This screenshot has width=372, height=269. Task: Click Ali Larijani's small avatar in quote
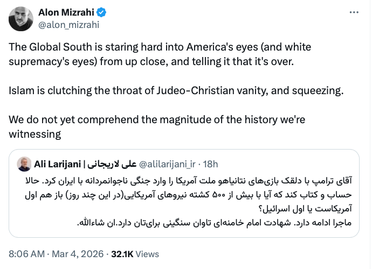(24, 163)
